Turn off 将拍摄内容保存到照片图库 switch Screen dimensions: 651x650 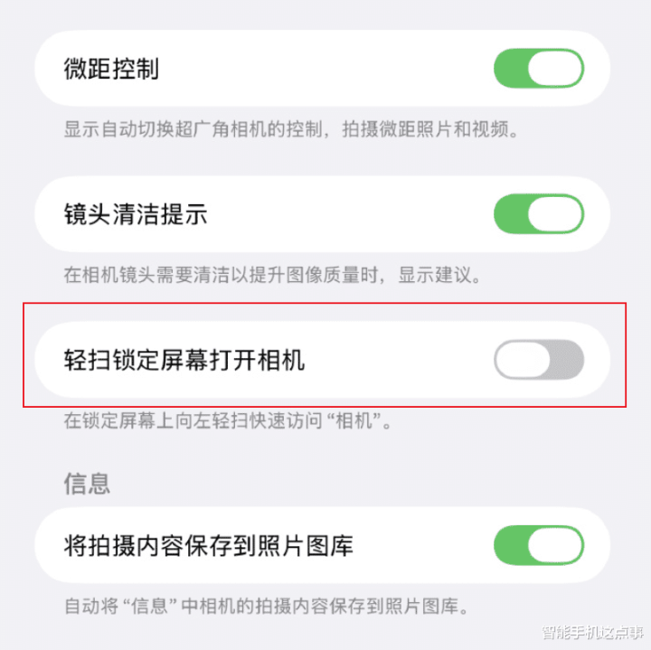point(539,545)
